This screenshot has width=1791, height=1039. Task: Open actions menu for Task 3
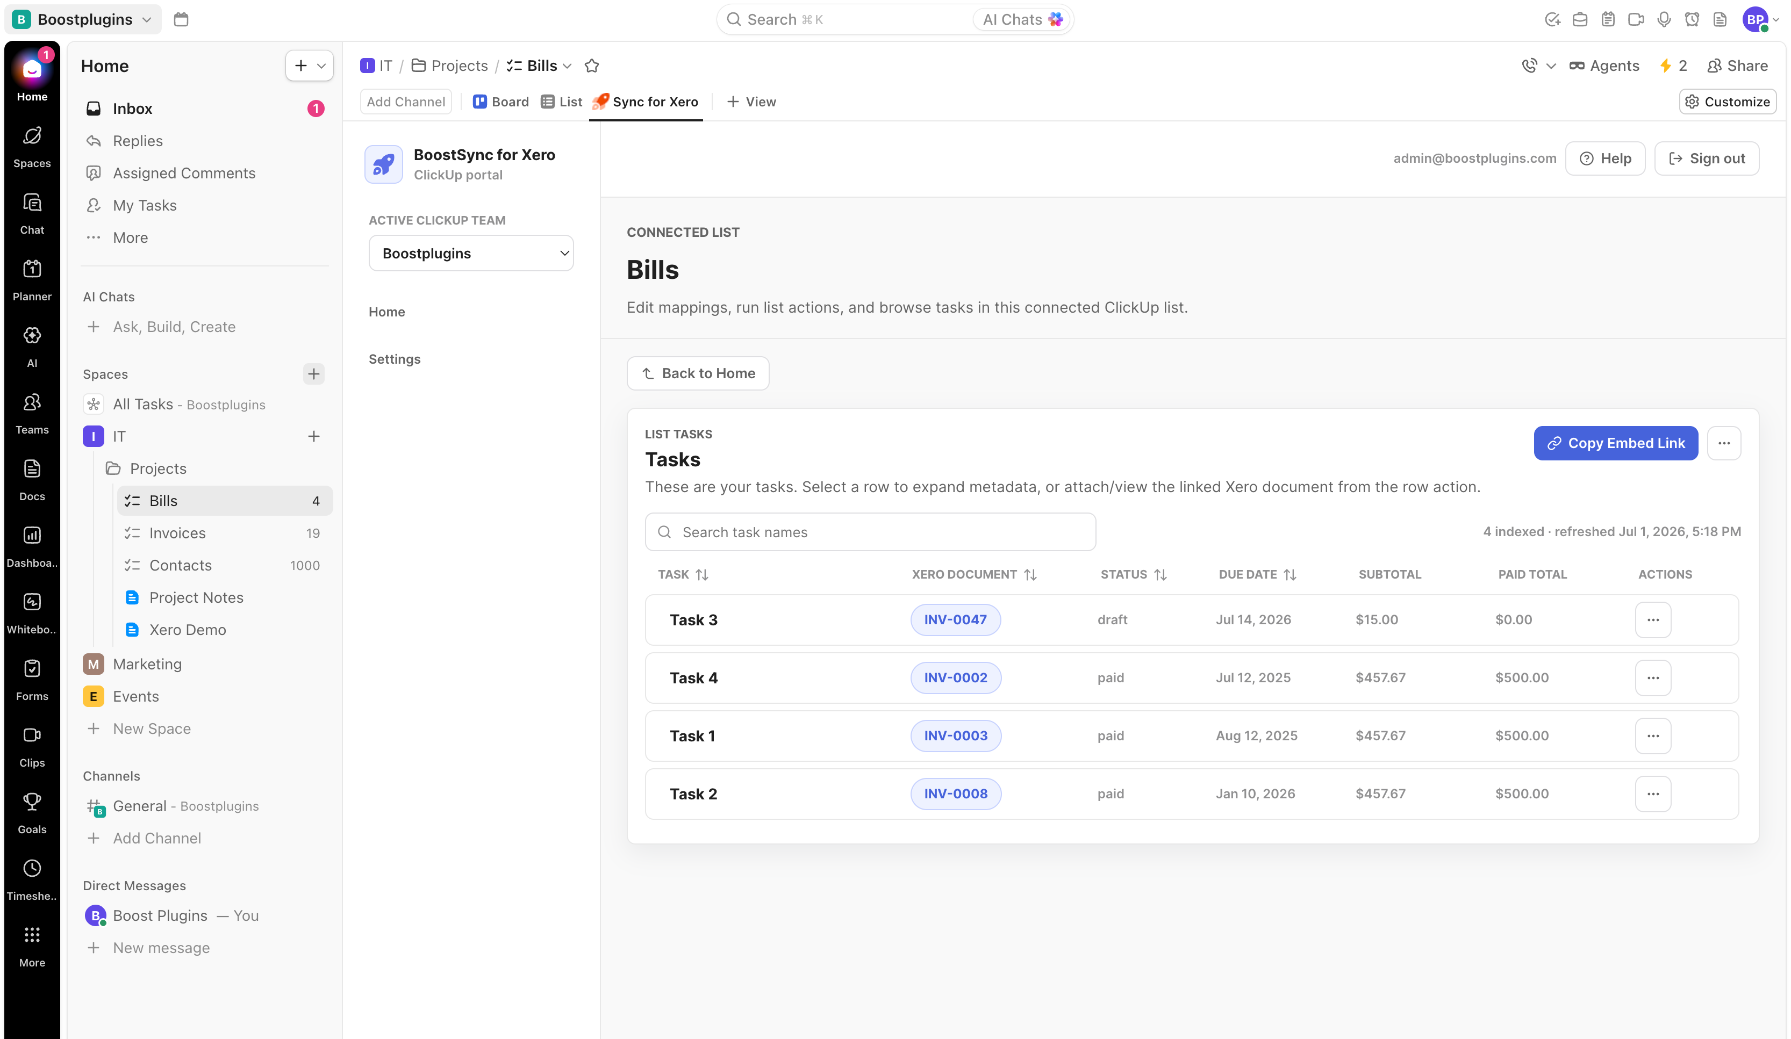coord(1652,620)
